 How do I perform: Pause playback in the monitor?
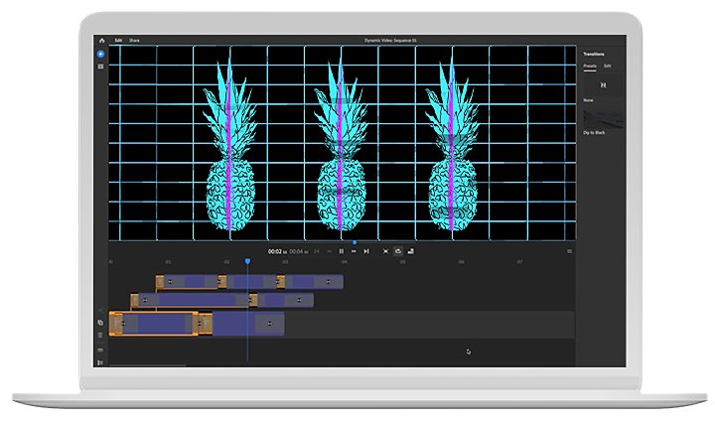coord(341,251)
